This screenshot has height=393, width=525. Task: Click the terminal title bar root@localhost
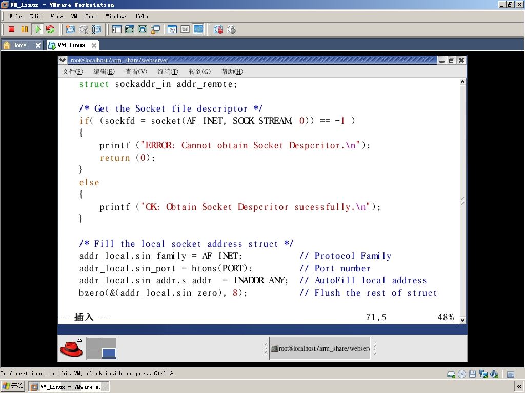point(253,60)
